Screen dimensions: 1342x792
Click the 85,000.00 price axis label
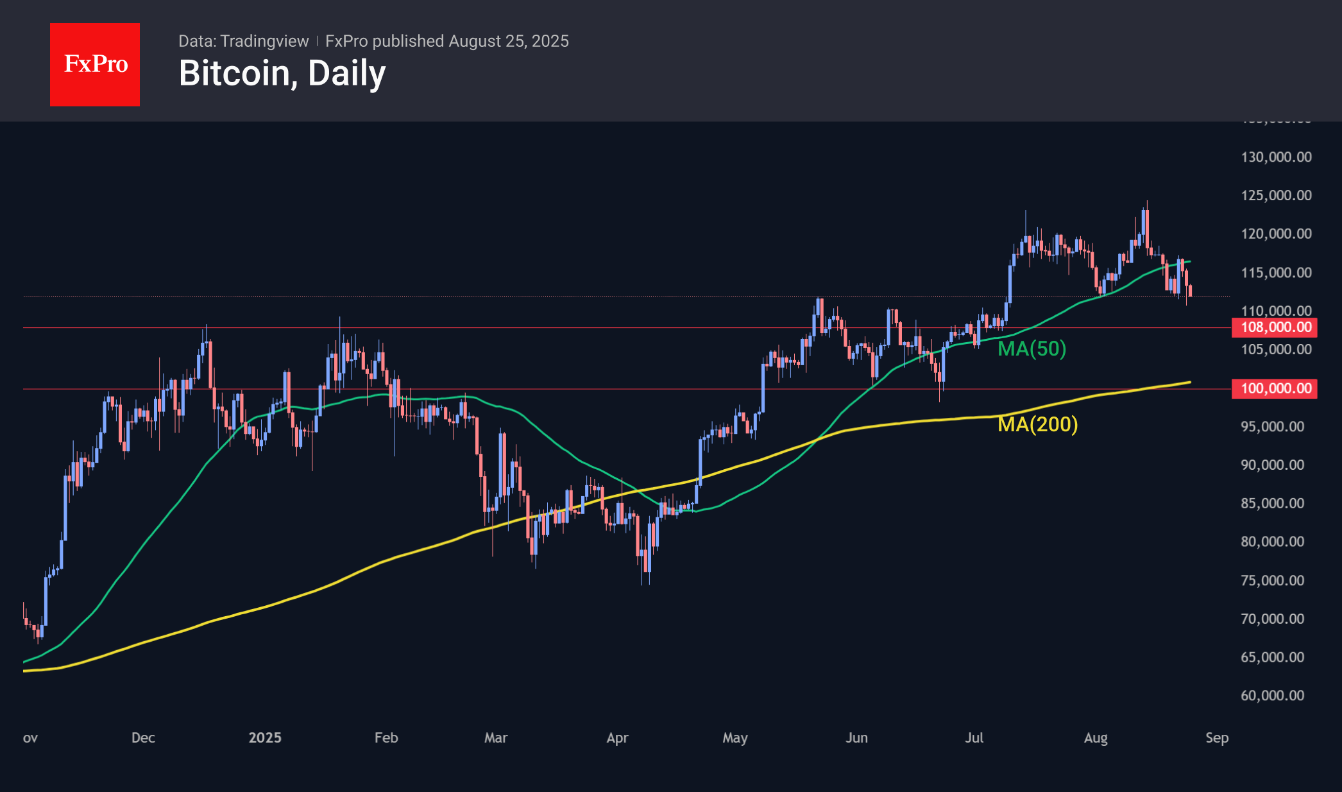tap(1272, 503)
